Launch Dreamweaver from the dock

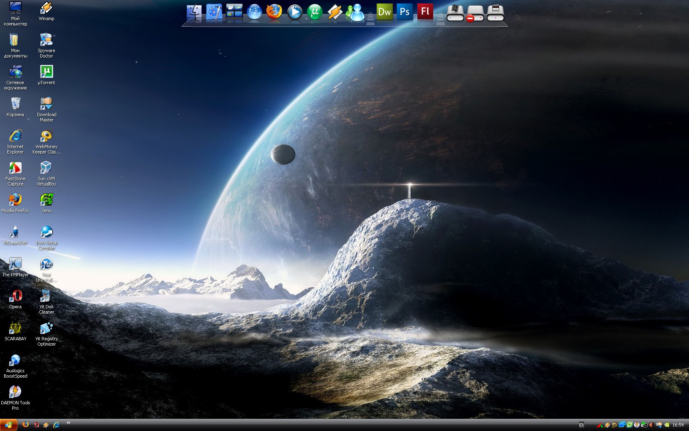(384, 11)
